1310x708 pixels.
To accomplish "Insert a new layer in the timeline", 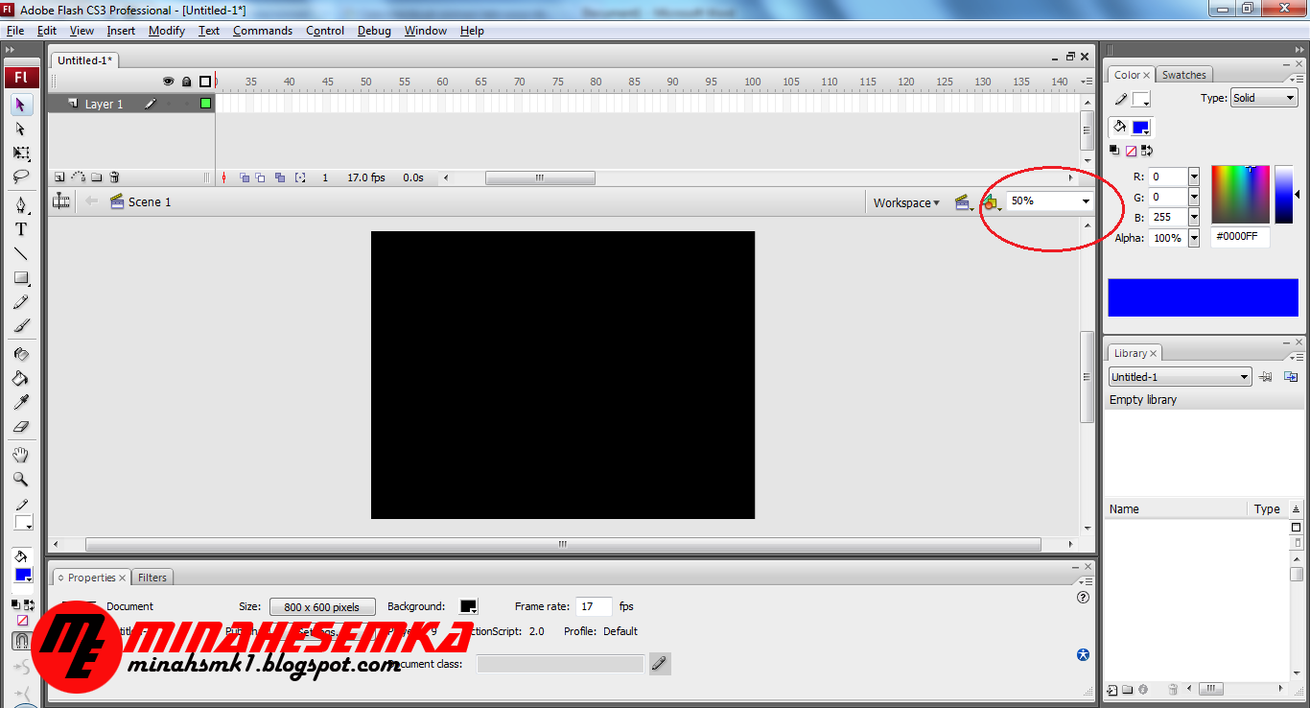I will click(61, 177).
